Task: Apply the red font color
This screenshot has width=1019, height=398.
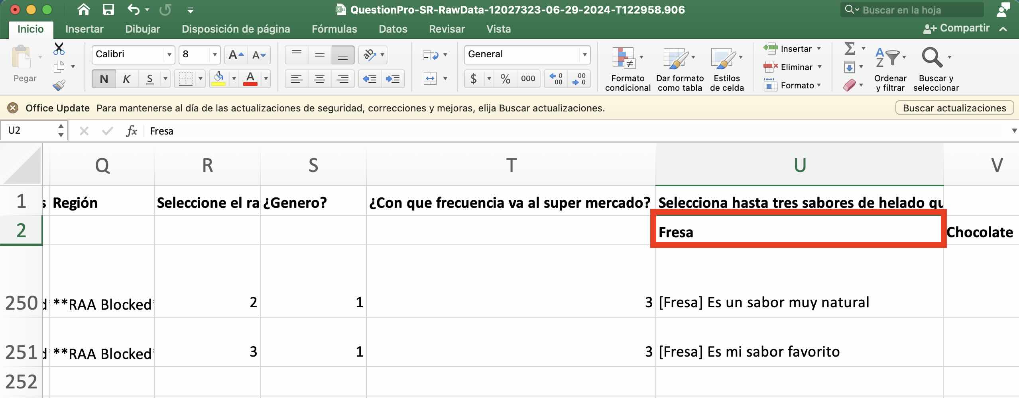Action: pos(250,79)
